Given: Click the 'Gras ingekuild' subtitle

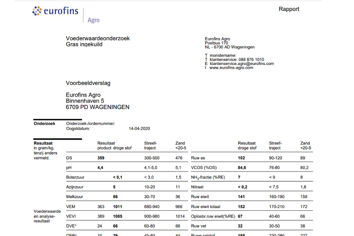Looking at the screenshot, I should pyautogui.click(x=84, y=44).
